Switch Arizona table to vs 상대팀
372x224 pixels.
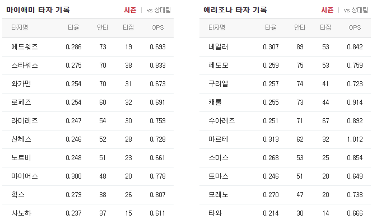[356, 10]
